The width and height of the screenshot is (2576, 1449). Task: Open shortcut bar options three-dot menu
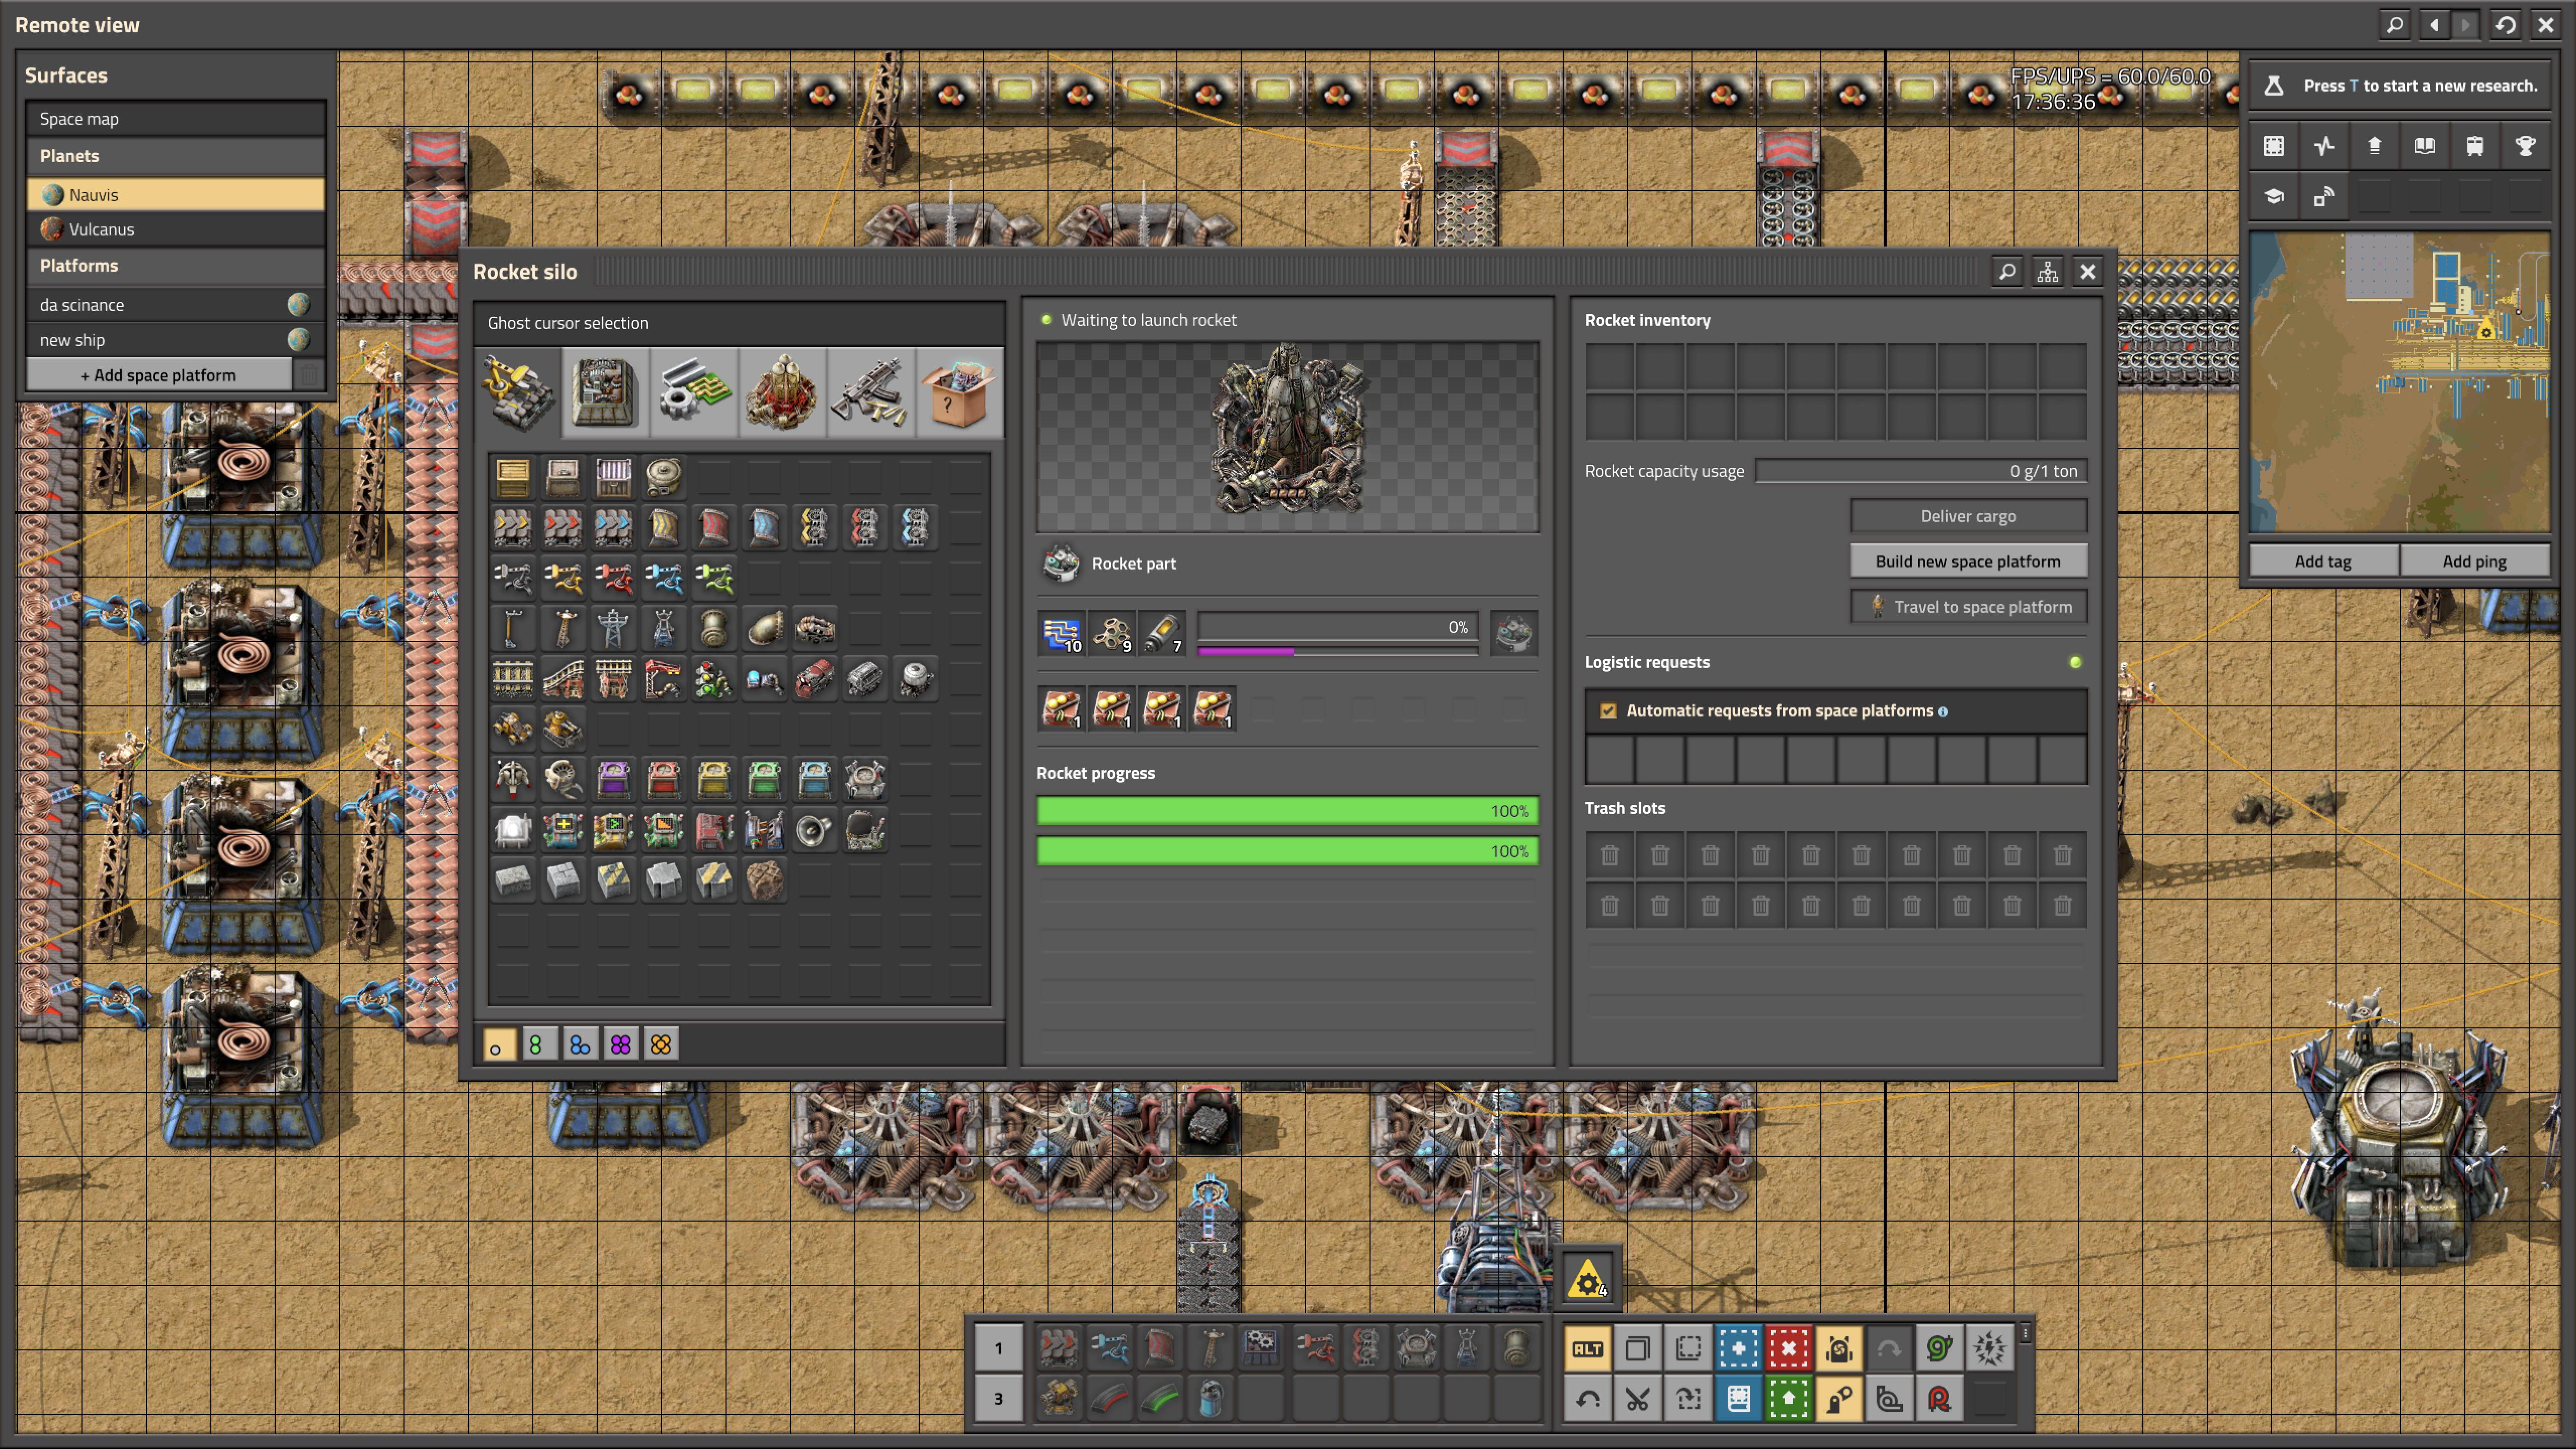click(x=2025, y=1334)
